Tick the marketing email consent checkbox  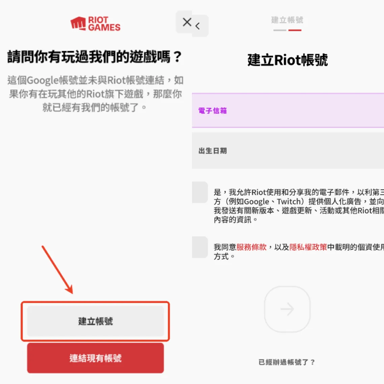[200, 192]
